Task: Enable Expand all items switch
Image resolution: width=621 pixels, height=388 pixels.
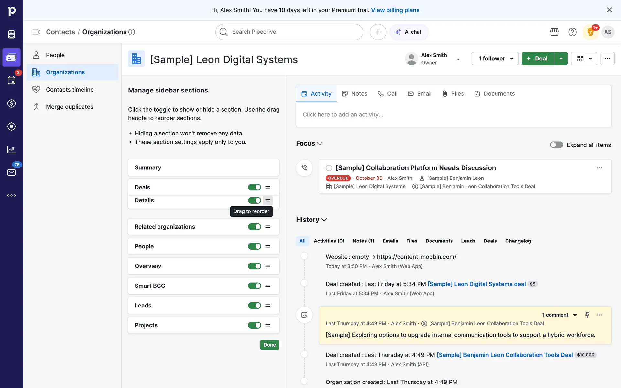Action: click(x=557, y=145)
